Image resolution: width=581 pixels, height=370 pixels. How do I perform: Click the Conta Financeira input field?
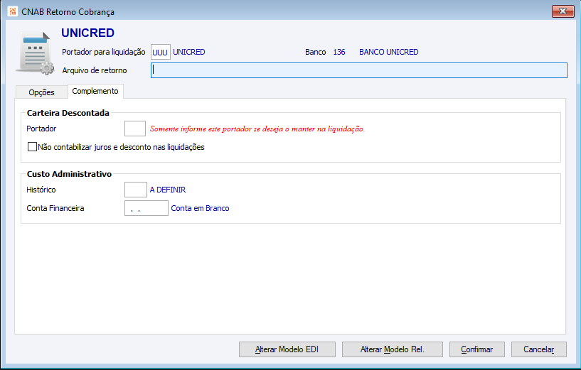tap(146, 208)
